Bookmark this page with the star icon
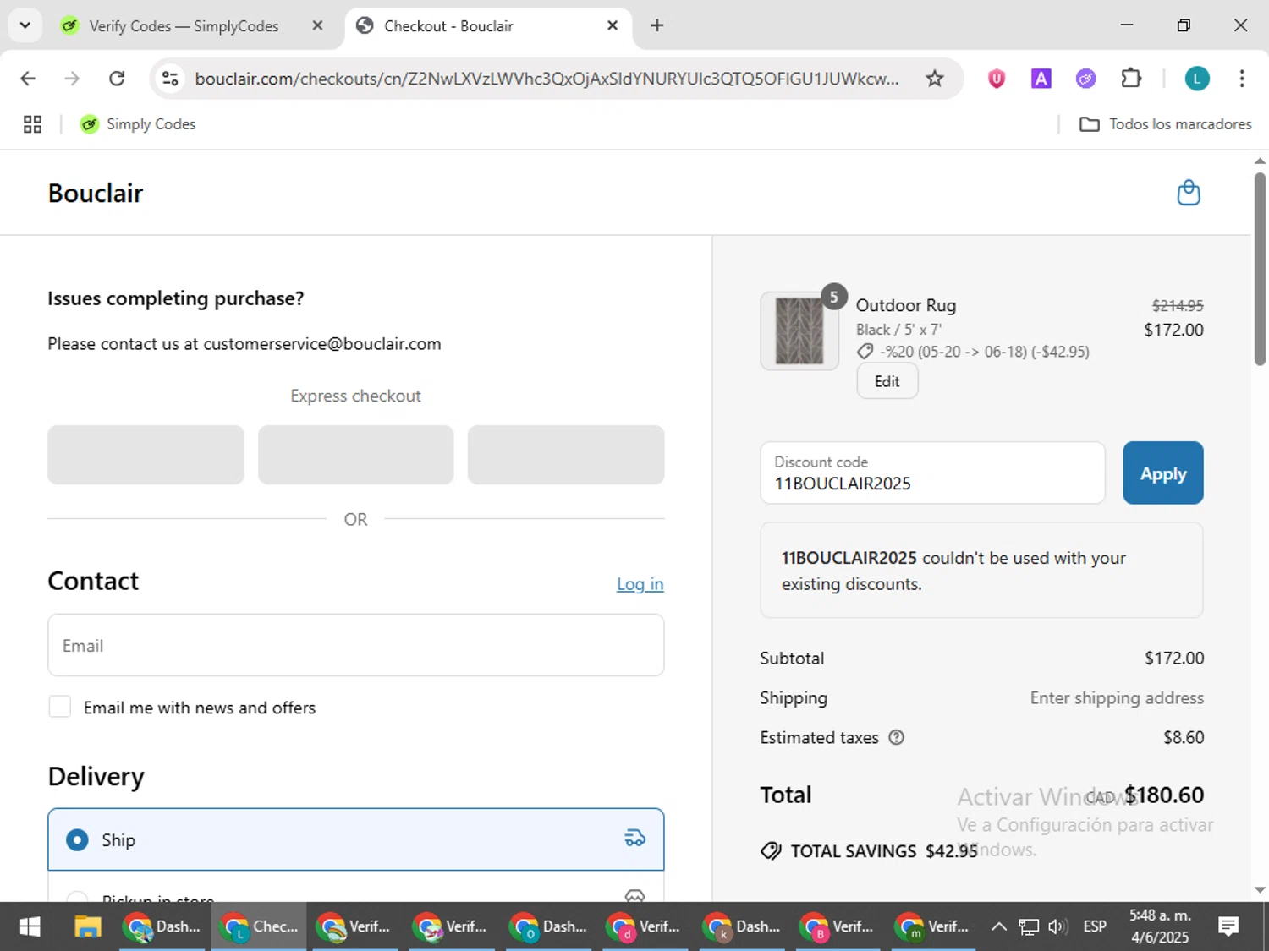Viewport: 1269px width, 951px height. click(934, 79)
